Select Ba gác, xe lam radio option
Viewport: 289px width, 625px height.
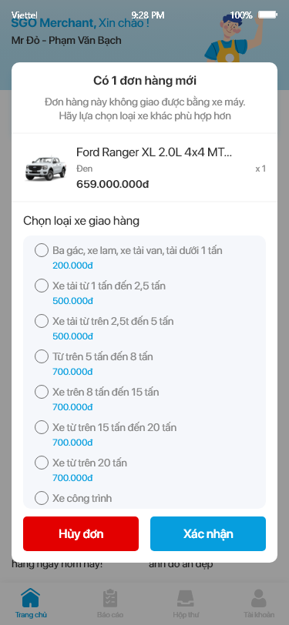42,251
